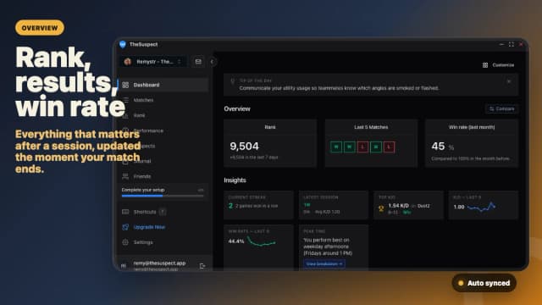Open the Performance section
This screenshot has height=305, width=542.
click(x=163, y=130)
